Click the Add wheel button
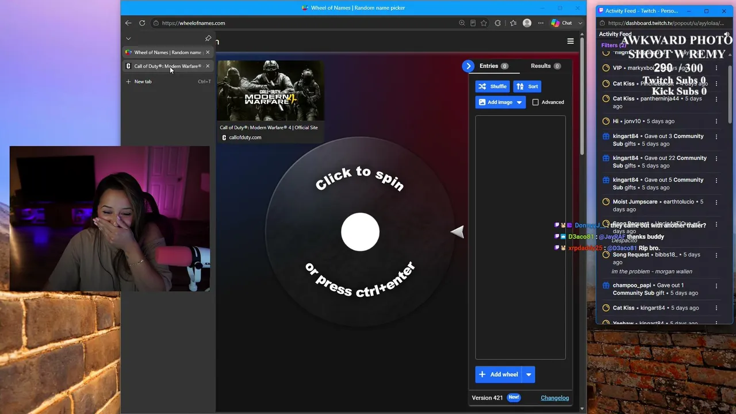 click(x=498, y=374)
